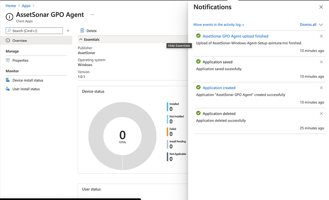Click green check icon for upload finished
Image resolution: width=329 pixels, height=200 pixels.
[x=198, y=36]
